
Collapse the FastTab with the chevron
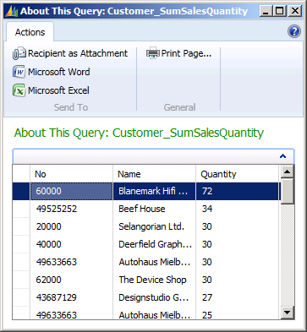282,156
